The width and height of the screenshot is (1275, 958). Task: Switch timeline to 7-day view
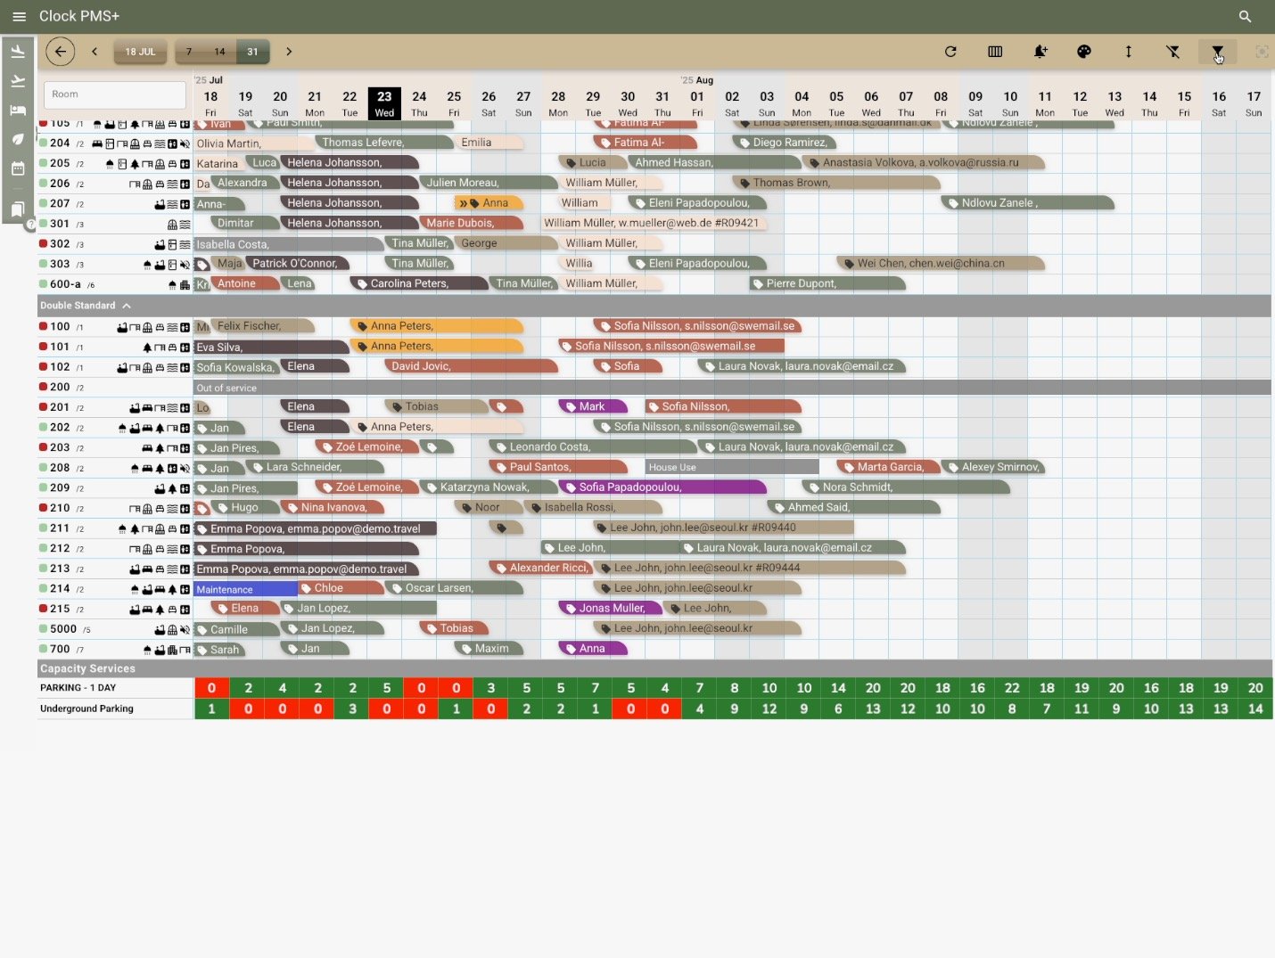189,52
